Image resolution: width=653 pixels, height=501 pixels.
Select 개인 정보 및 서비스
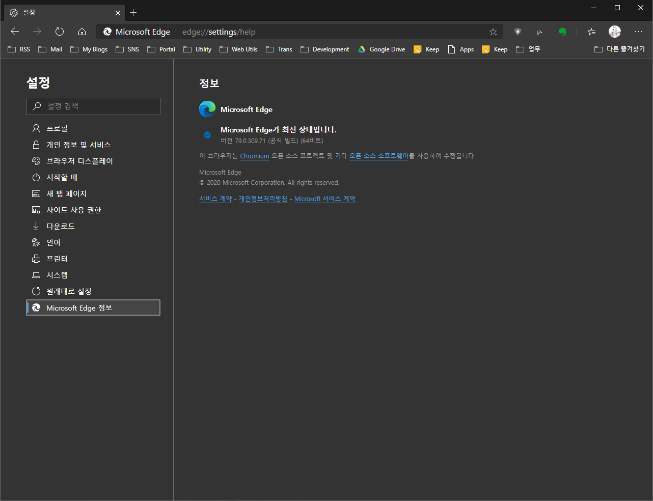point(93,145)
